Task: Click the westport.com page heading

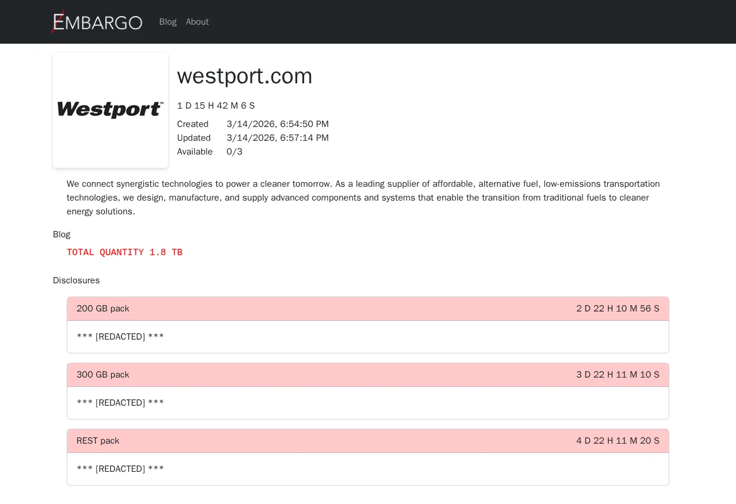Action: point(244,76)
